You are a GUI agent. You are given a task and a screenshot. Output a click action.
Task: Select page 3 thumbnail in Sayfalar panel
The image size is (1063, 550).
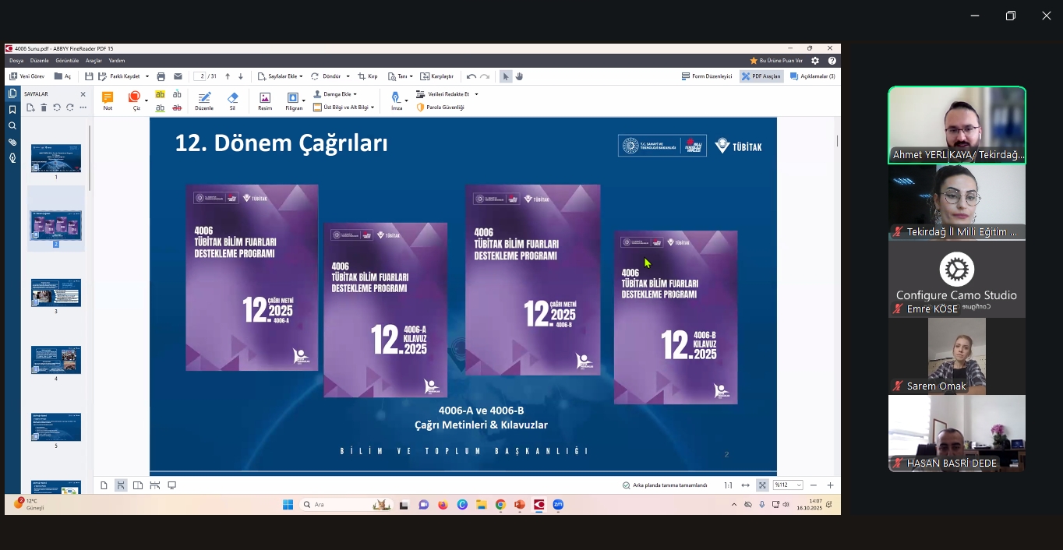pyautogui.click(x=56, y=293)
